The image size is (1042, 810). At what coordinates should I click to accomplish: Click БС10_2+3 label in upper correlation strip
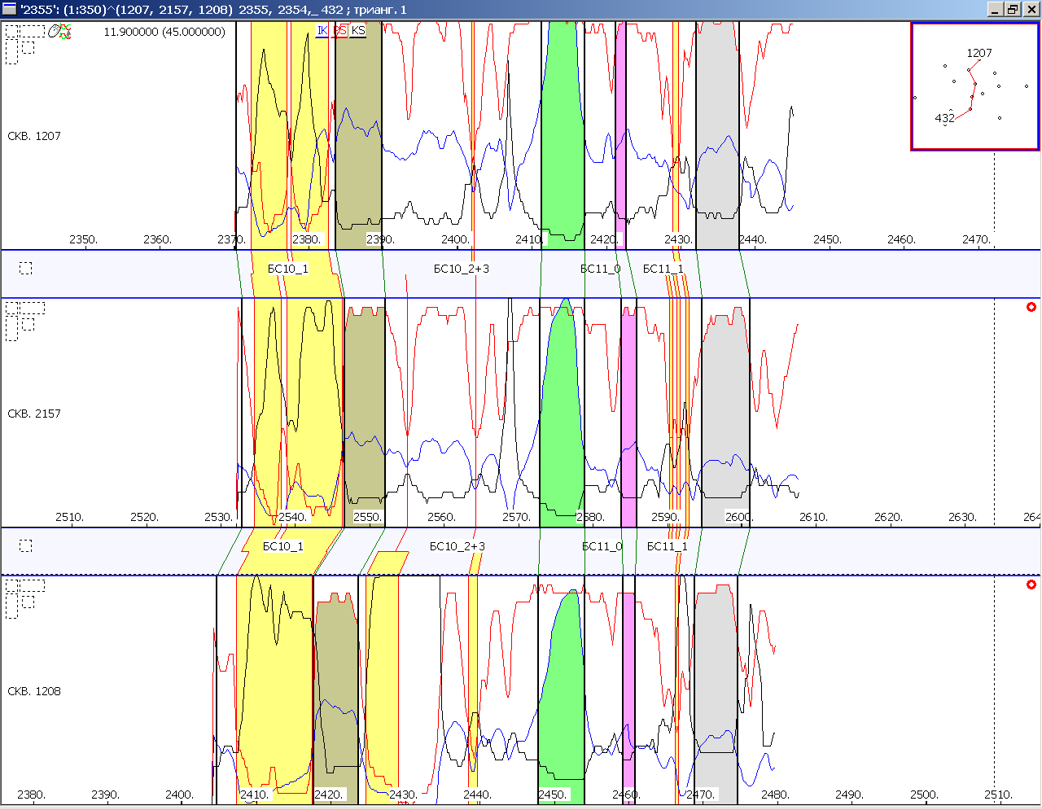point(462,269)
